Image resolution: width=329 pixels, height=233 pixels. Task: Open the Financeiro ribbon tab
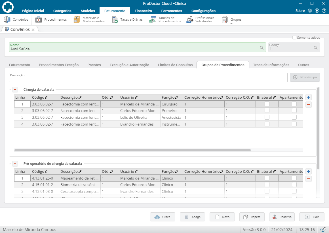(143, 11)
